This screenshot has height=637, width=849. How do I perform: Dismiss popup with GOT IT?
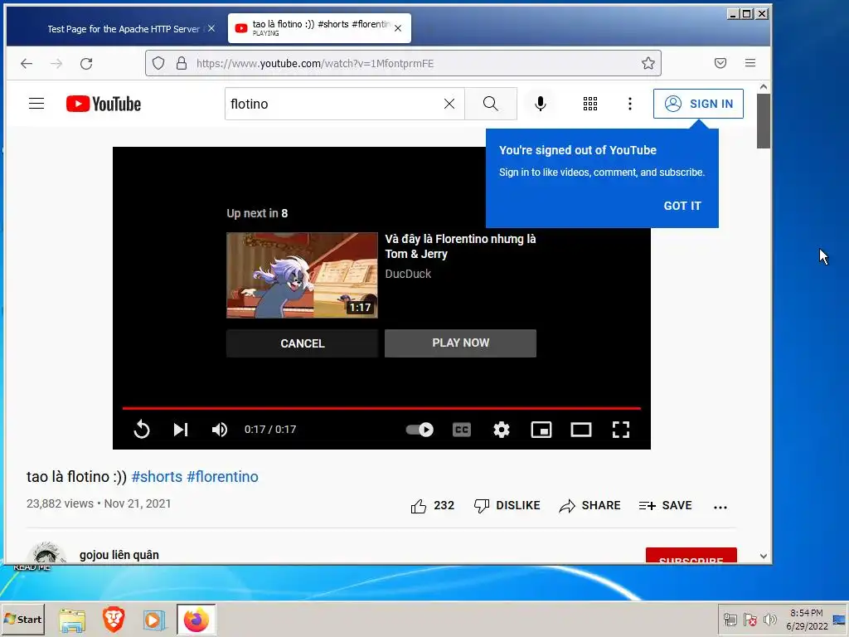tap(682, 206)
